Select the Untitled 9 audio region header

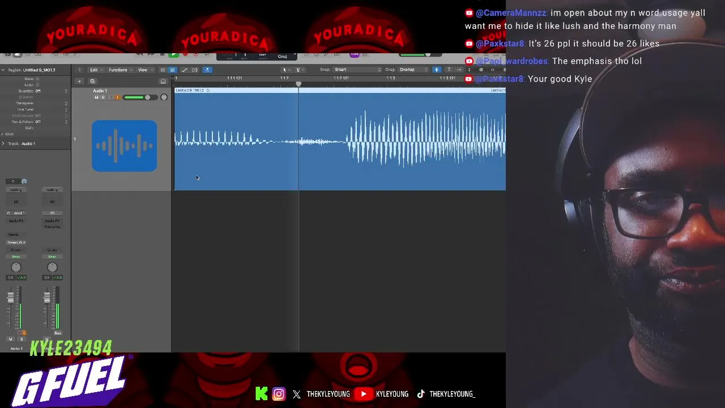click(x=340, y=90)
